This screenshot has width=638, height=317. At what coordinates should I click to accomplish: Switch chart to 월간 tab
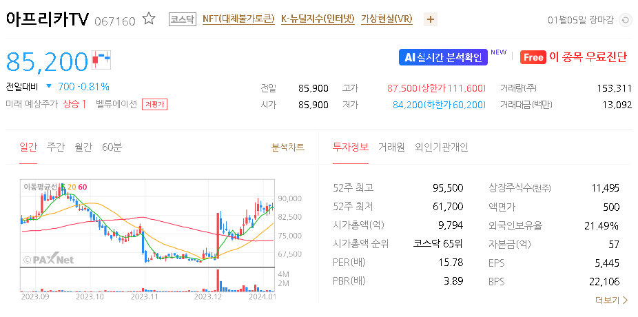pos(83,147)
